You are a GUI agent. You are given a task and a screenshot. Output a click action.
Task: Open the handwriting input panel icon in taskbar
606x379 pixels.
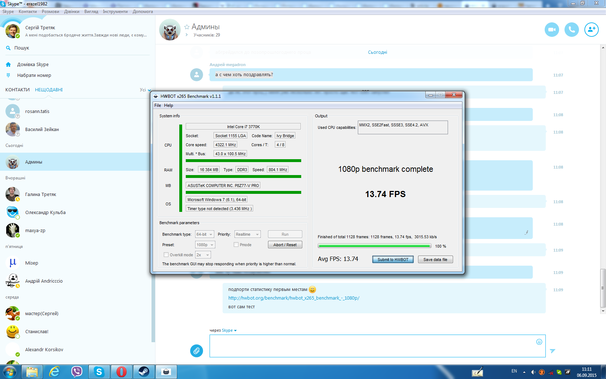coord(478,372)
